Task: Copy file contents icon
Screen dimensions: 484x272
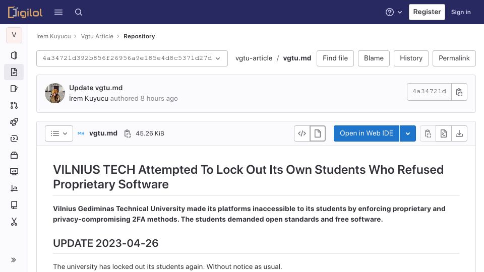Action: [428, 133]
